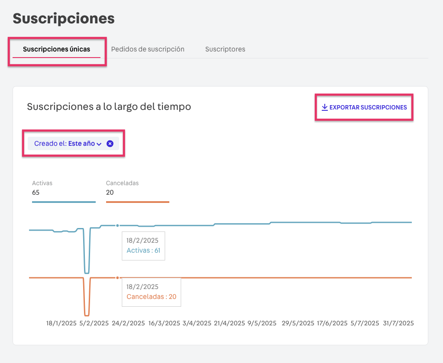Click the dip in the blue Activas line
Screen dimensions: 443x363
87,273
